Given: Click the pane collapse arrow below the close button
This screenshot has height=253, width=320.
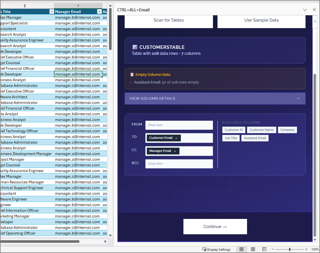Looking at the screenshot, I should tap(315, 21).
